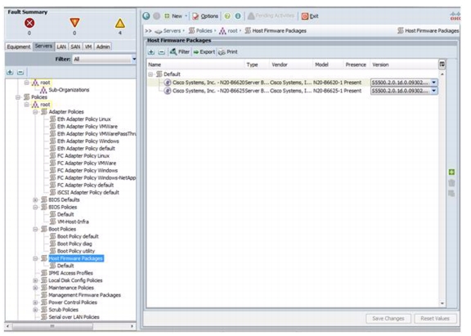Export the firmware packages table
Screen dimensions: 471x336
coord(204,52)
